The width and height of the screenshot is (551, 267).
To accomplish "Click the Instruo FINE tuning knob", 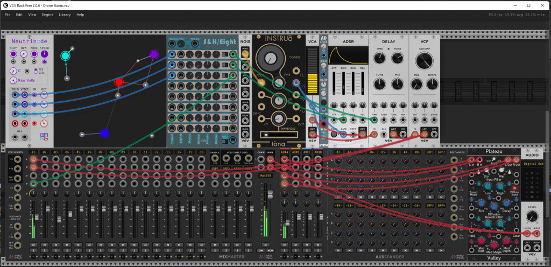I will tap(278, 83).
